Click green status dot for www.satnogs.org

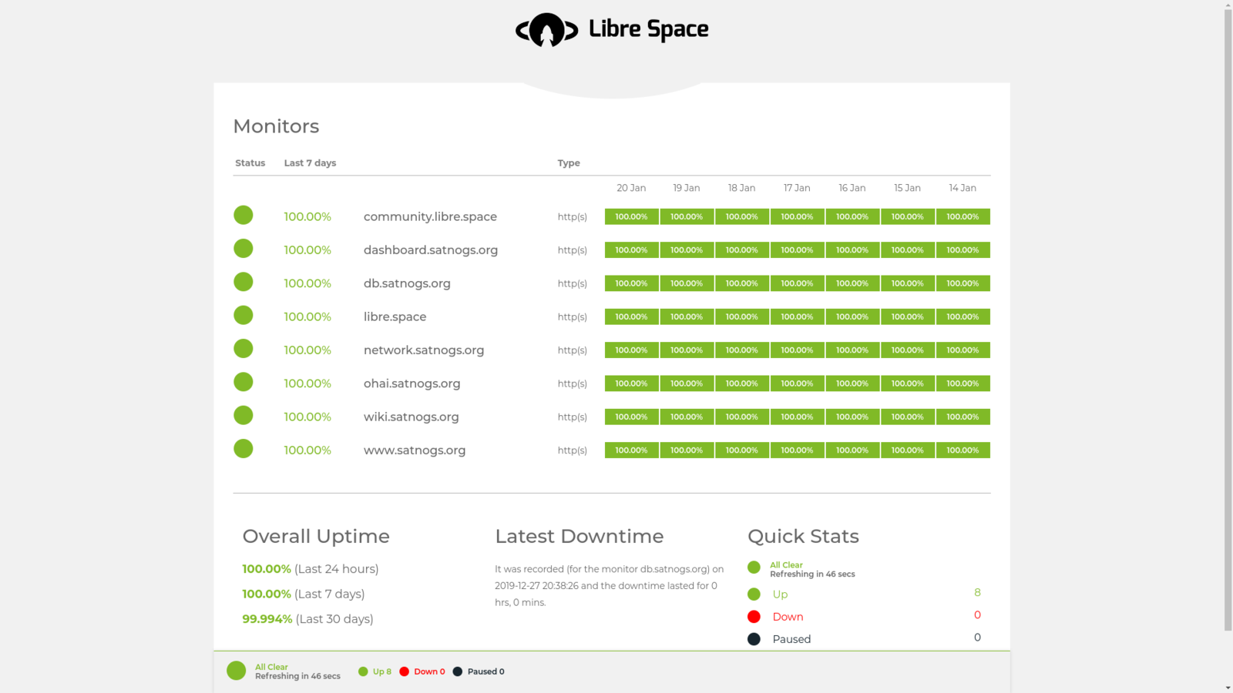(244, 449)
